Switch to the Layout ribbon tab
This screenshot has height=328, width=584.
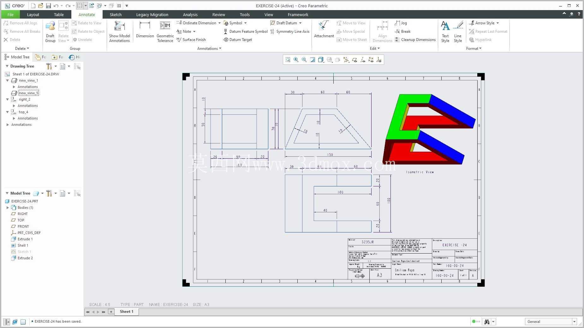click(x=33, y=15)
